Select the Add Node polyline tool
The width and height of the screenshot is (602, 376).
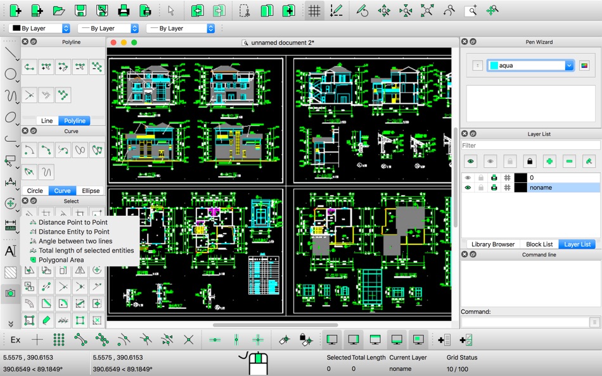(46, 67)
